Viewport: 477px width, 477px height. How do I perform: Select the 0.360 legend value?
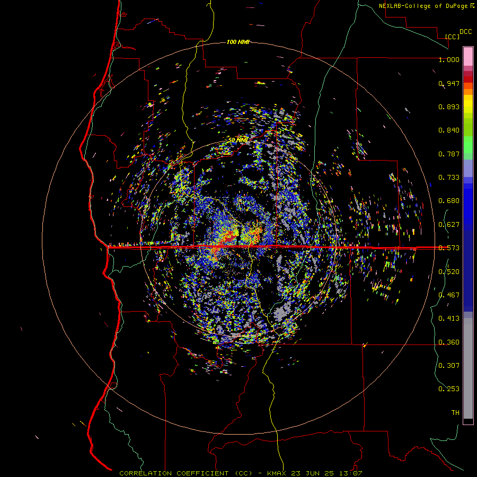point(449,342)
